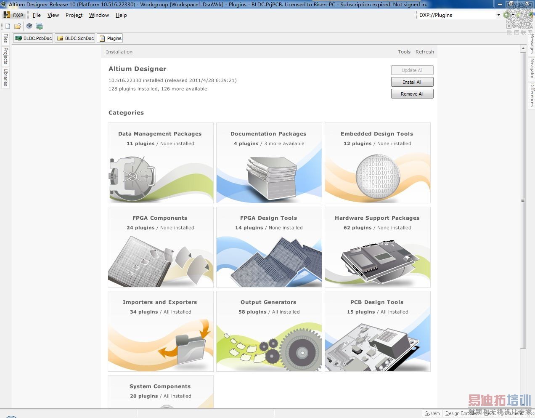Click the scrollbar up arrow

click(x=523, y=48)
